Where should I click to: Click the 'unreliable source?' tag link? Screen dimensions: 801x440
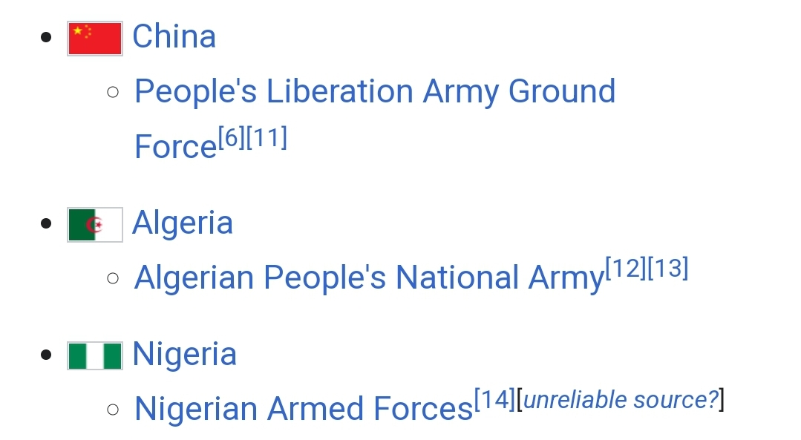(621, 400)
